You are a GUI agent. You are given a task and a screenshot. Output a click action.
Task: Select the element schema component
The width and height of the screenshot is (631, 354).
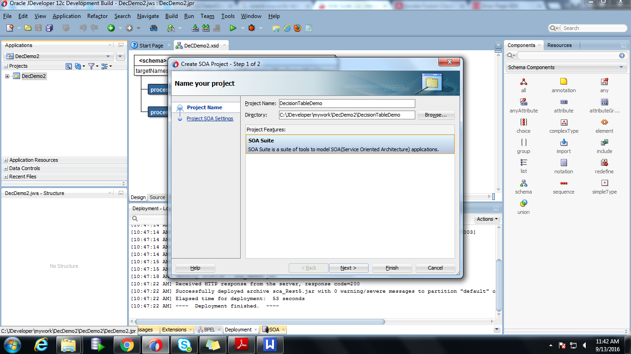point(604,126)
